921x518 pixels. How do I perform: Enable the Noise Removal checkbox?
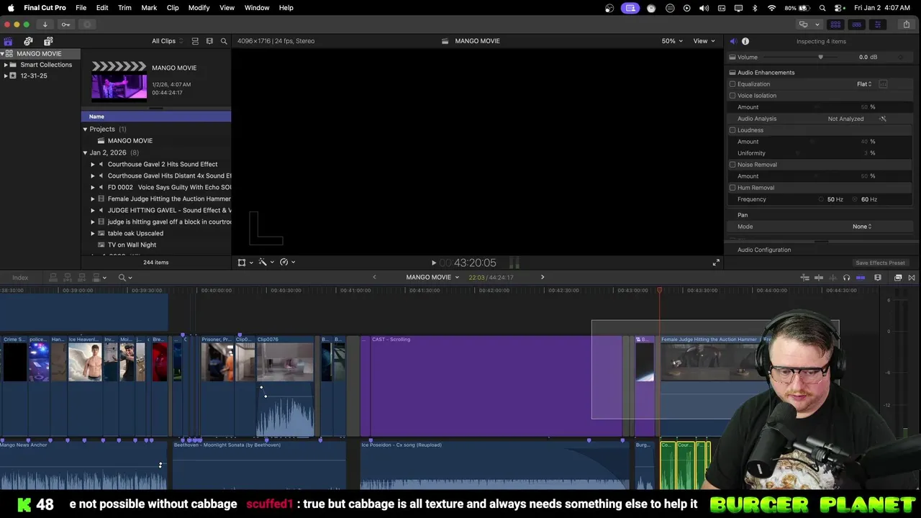tap(732, 165)
